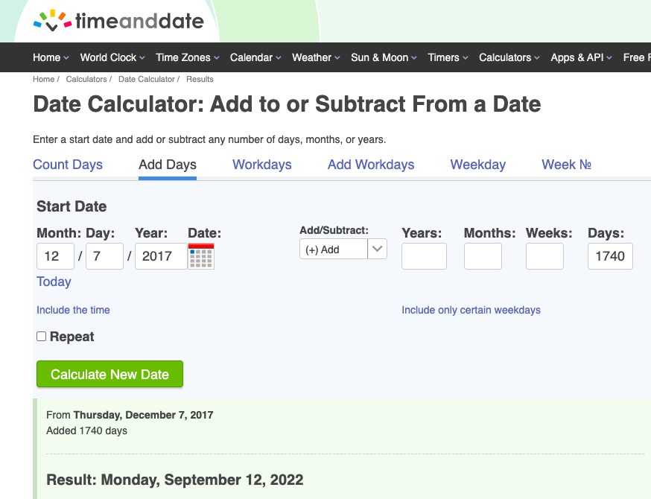Switch to the Workdays tab
Screen dimensions: 651x499
(x=262, y=165)
